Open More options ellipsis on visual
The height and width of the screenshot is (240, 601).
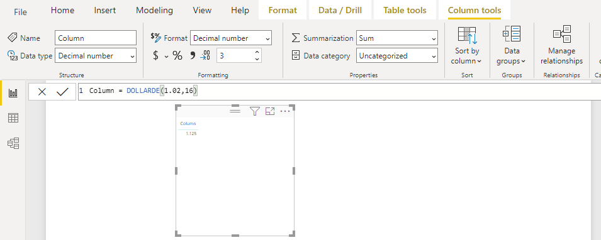coord(285,111)
